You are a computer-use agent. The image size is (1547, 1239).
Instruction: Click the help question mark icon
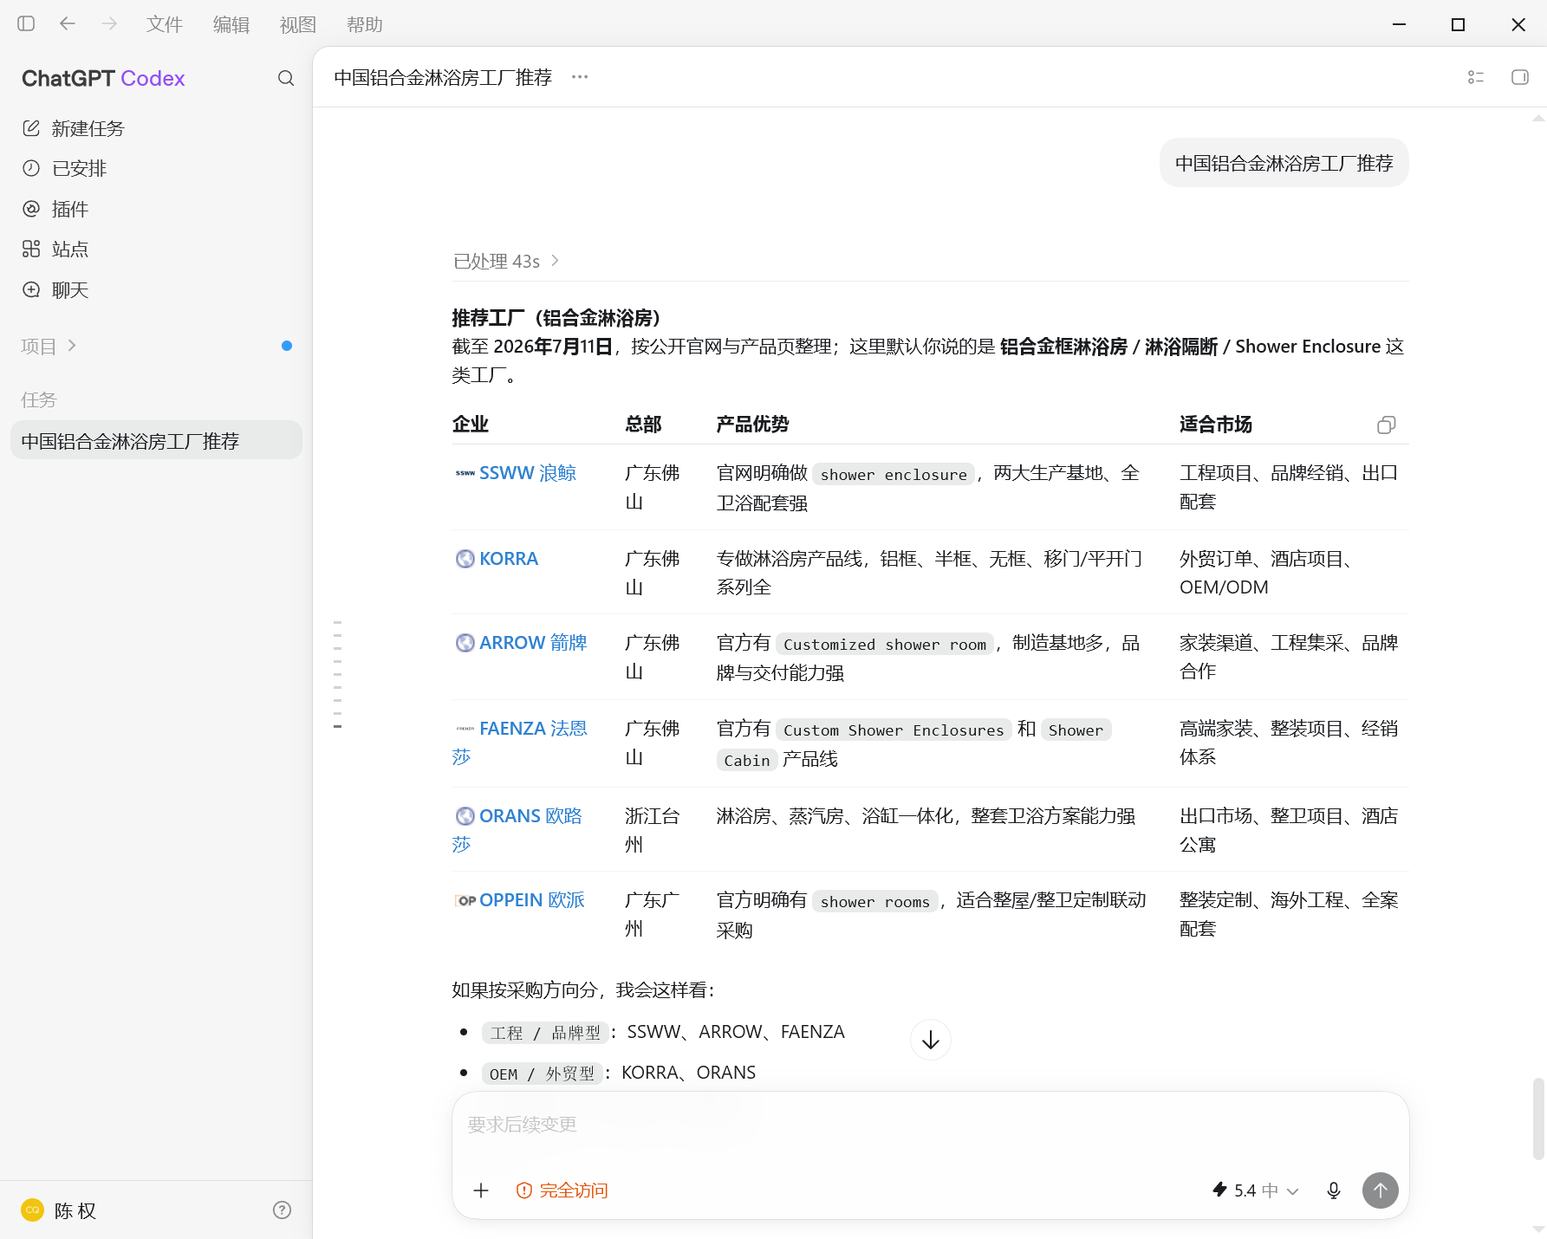(x=282, y=1210)
